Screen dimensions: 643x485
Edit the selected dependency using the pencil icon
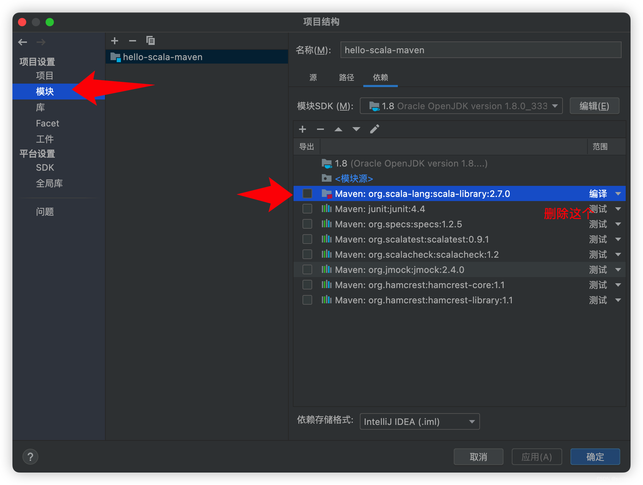click(375, 129)
